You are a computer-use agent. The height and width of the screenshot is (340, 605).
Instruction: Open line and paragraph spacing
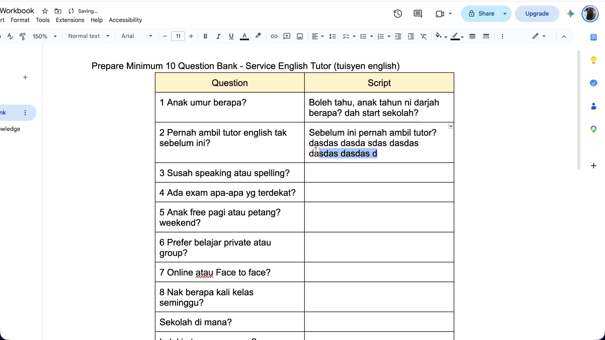[x=332, y=36]
